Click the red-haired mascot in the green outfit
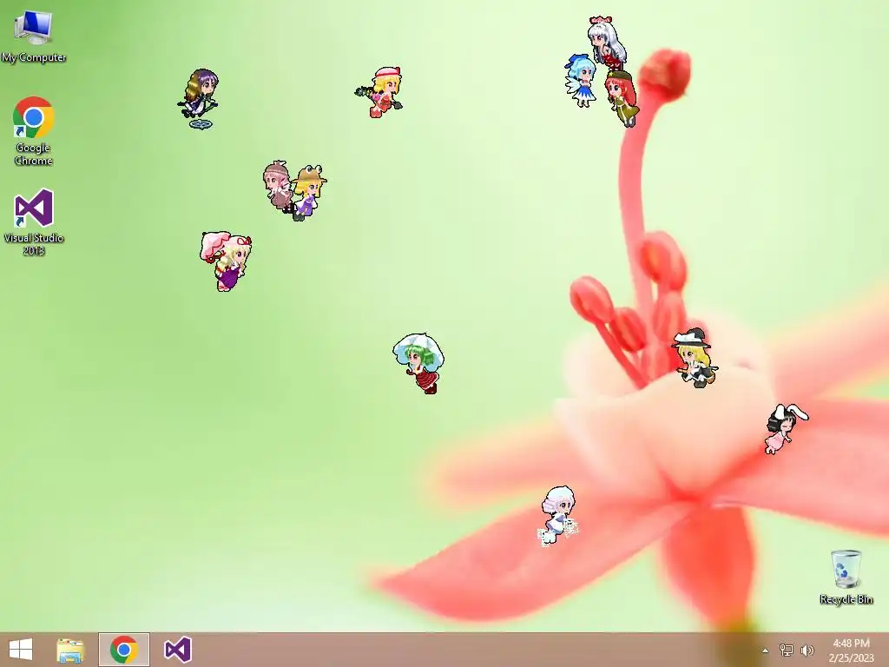The width and height of the screenshot is (889, 667). (x=622, y=97)
